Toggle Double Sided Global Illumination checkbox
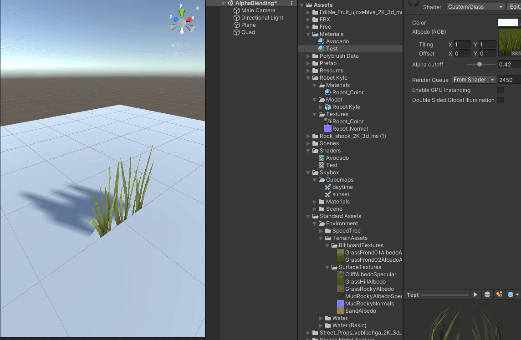Viewport: 521px width, 340px height. coord(501,100)
